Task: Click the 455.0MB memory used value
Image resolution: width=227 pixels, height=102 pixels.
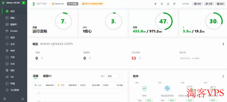Action: (x=139, y=31)
